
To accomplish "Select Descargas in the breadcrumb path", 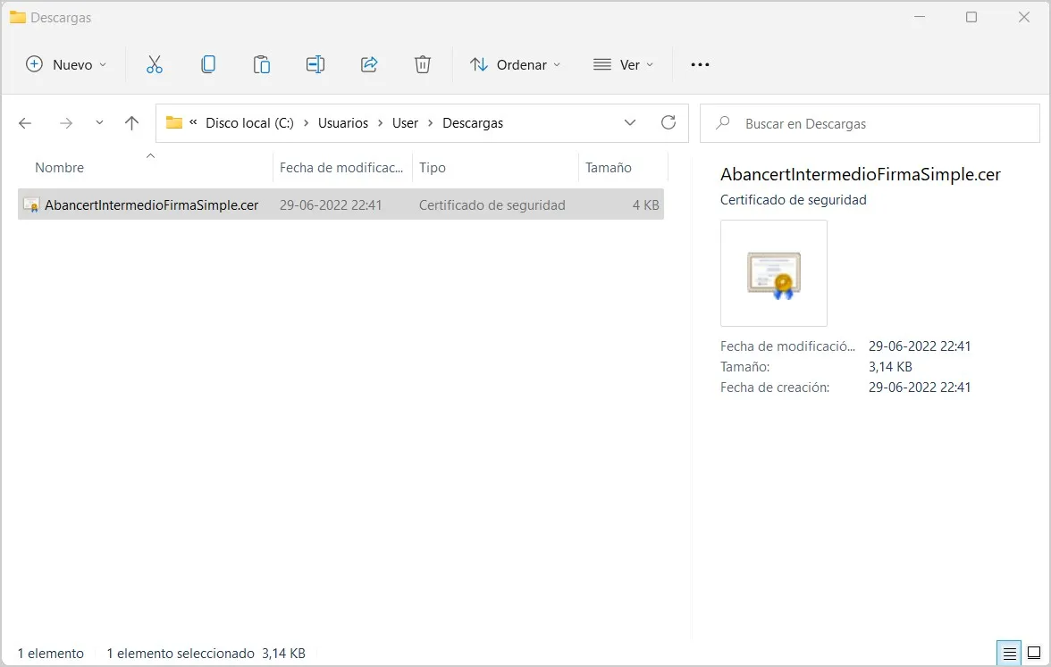I will [473, 123].
